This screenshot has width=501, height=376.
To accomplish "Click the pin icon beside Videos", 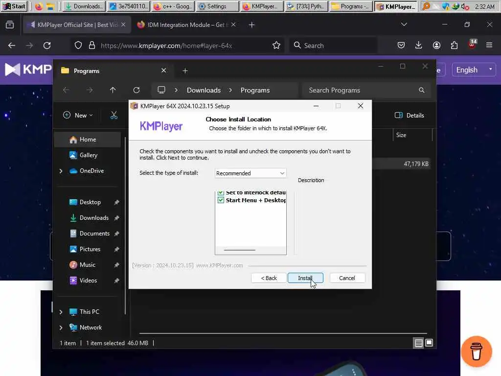I will click(x=116, y=281).
